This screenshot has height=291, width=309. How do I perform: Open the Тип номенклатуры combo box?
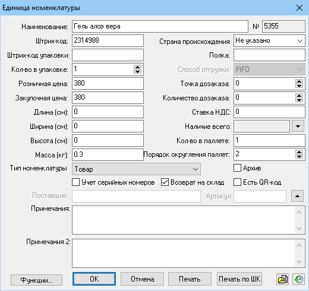point(136,169)
